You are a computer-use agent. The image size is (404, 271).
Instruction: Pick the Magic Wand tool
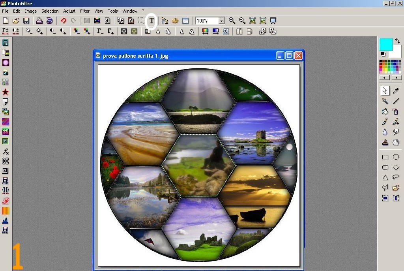coord(385,101)
